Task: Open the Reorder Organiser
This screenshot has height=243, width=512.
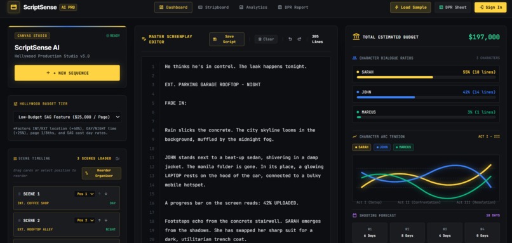Action: coord(102,173)
